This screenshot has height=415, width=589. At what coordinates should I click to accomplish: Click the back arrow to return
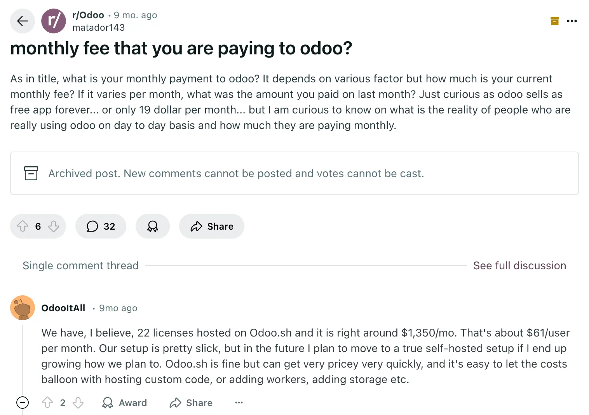click(x=22, y=21)
